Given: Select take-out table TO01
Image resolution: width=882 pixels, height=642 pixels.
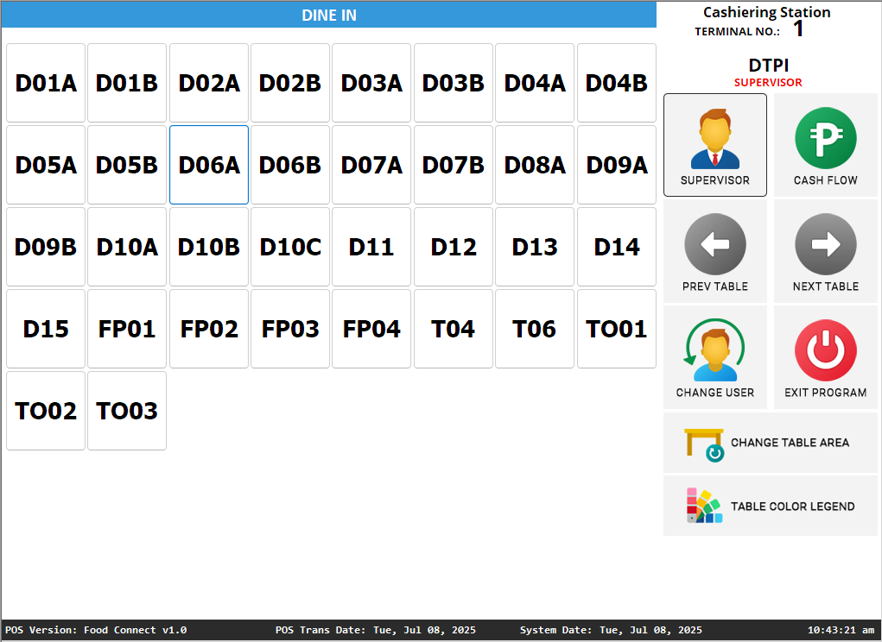Looking at the screenshot, I should click(616, 329).
